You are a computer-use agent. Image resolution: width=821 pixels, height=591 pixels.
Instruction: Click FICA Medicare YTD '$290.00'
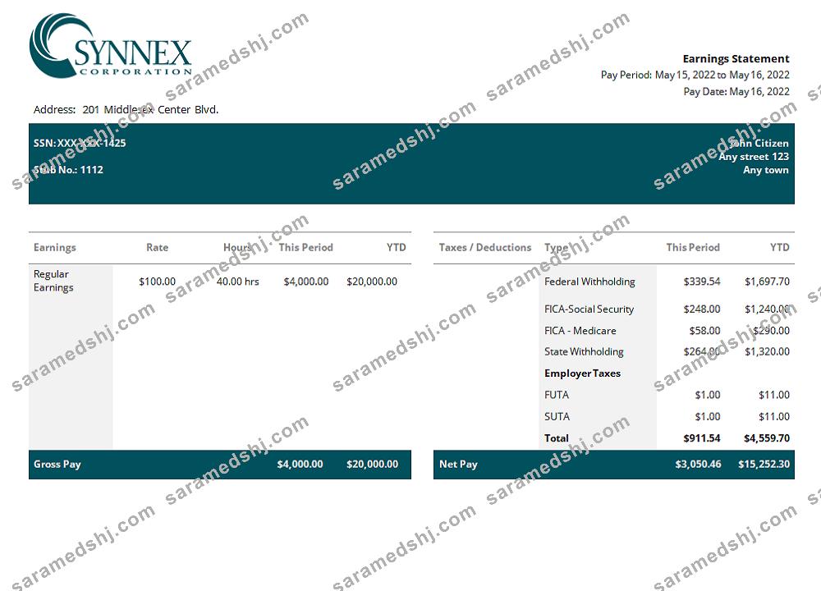pyautogui.click(x=771, y=330)
